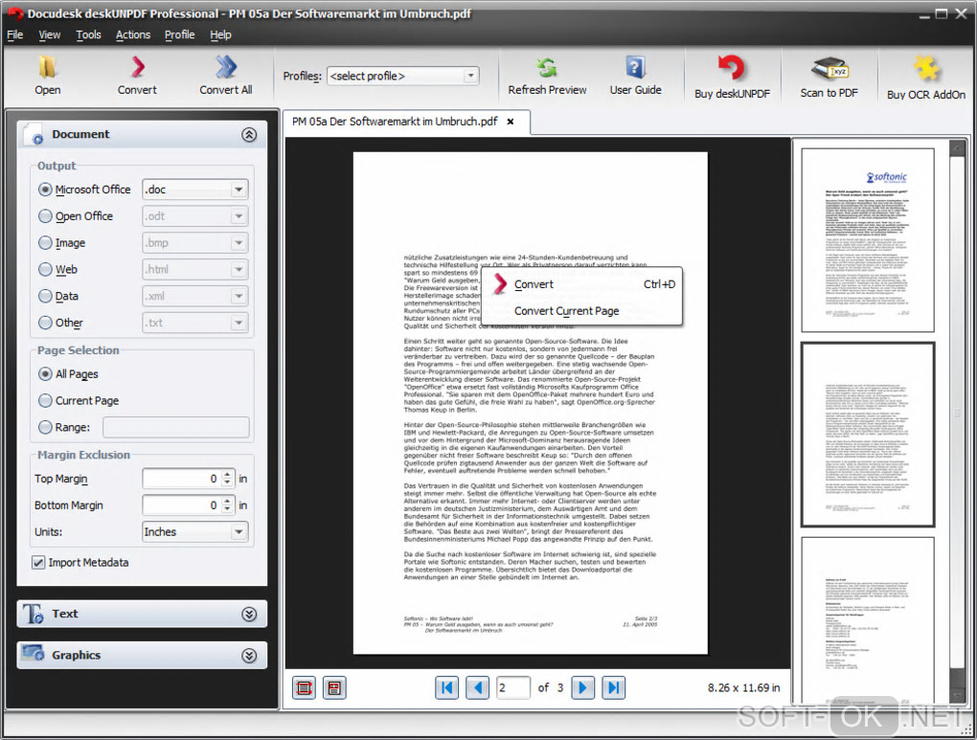Select the first page thumbnail with Softonic logo

click(868, 240)
